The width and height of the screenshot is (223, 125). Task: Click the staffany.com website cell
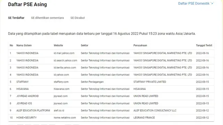coord(61,82)
